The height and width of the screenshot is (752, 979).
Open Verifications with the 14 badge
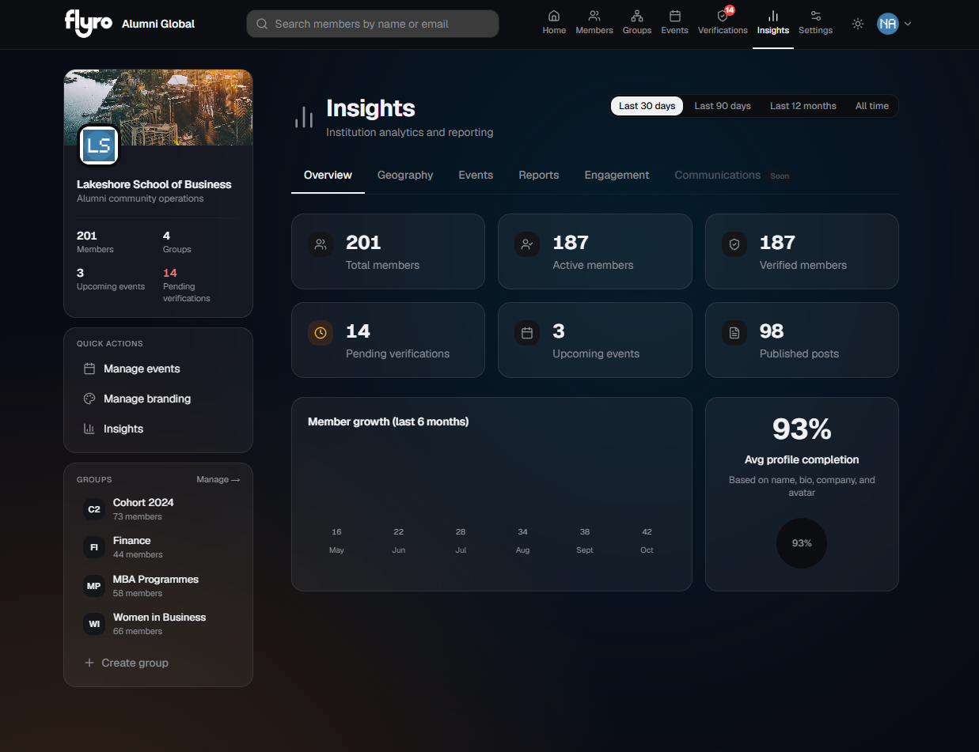(x=723, y=22)
